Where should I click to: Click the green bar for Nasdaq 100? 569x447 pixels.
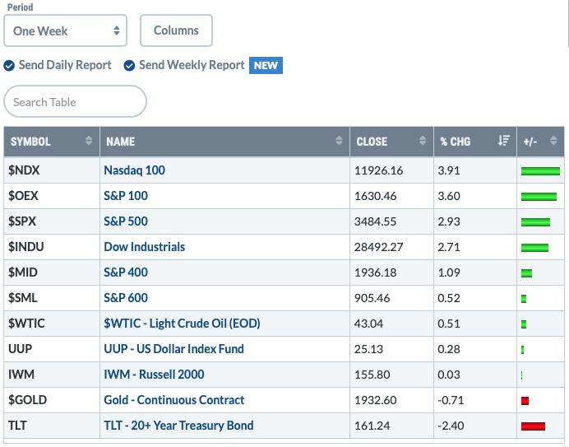(x=540, y=170)
